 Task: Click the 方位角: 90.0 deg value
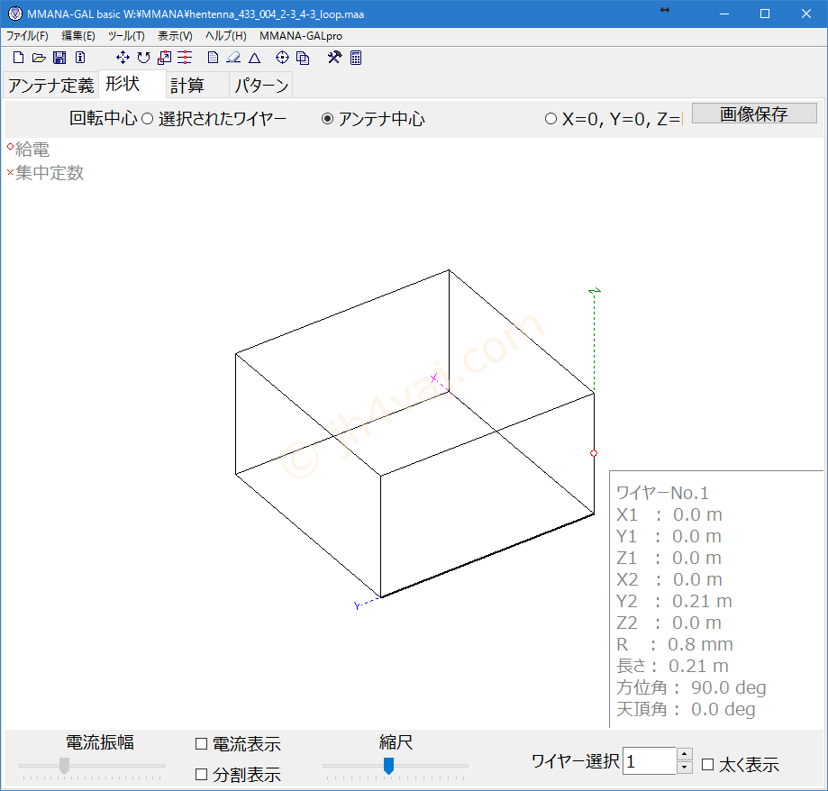(691, 687)
